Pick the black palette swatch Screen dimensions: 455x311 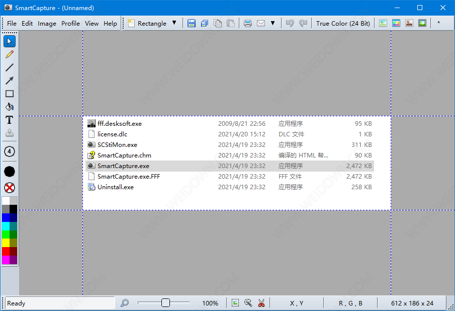14,209
